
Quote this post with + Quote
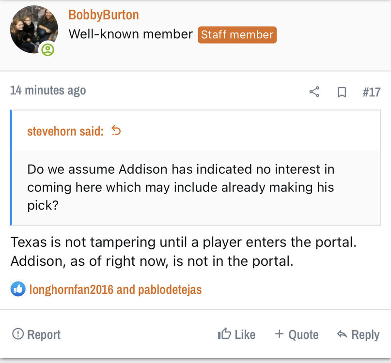pos(297,334)
